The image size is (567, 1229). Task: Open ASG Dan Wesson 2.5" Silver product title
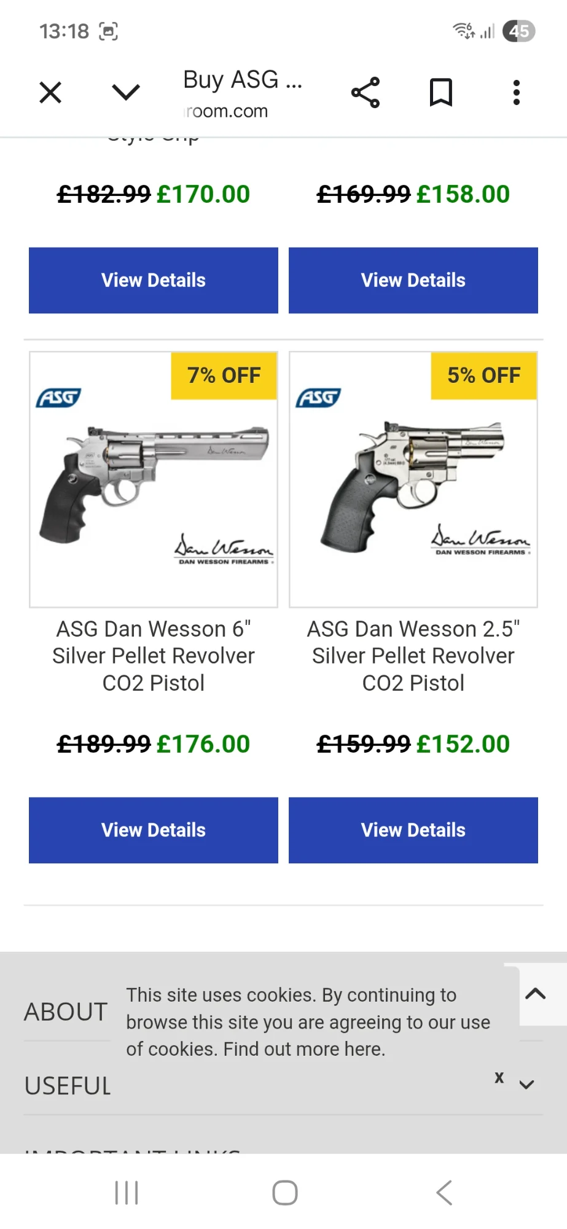coord(413,656)
